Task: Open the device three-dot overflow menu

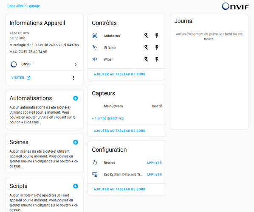Action: [x=73, y=78]
